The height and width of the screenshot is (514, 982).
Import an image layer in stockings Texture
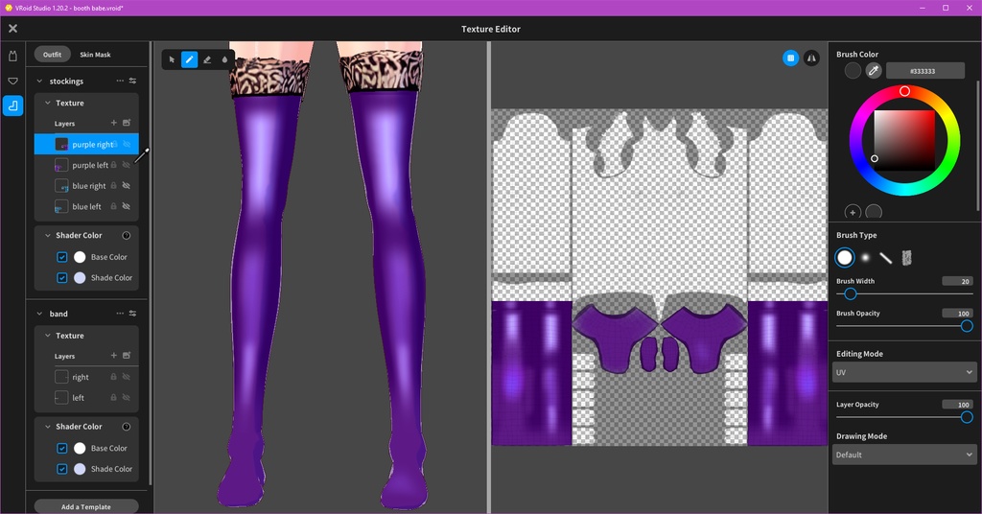(x=127, y=123)
